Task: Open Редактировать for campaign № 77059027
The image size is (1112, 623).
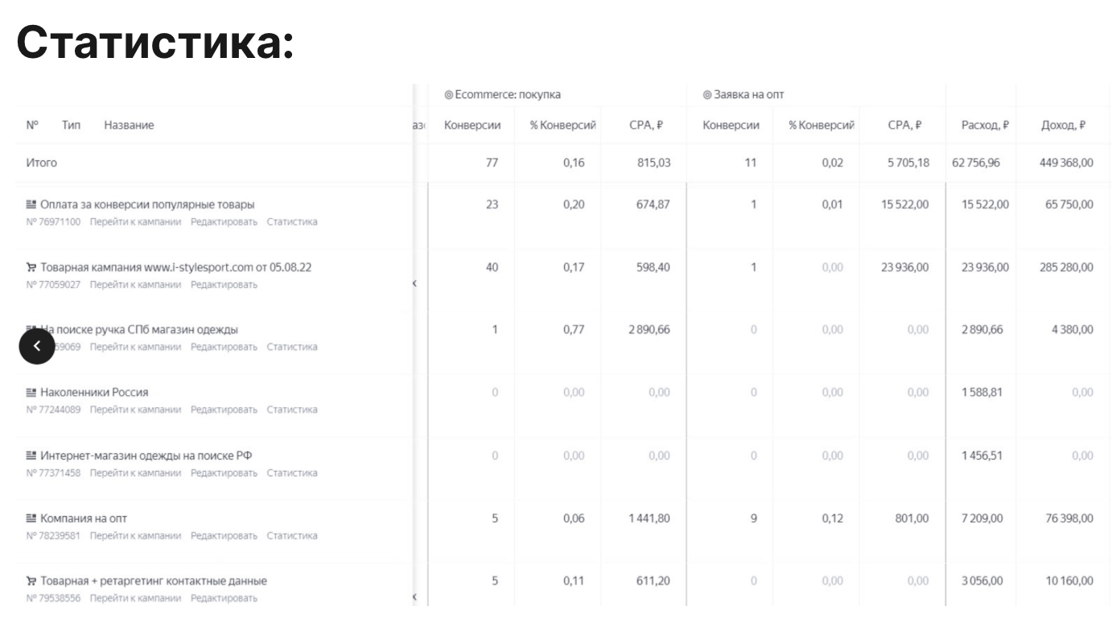Action: coord(224,285)
